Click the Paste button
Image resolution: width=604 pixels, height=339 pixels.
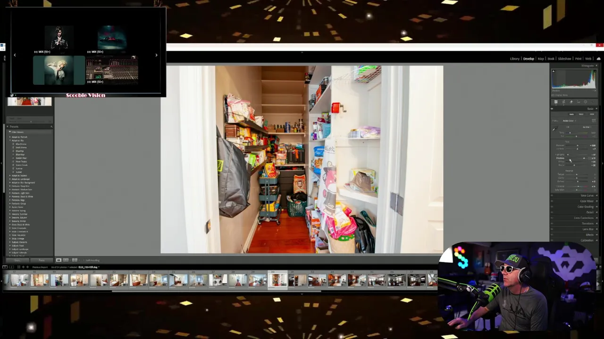coord(42,260)
